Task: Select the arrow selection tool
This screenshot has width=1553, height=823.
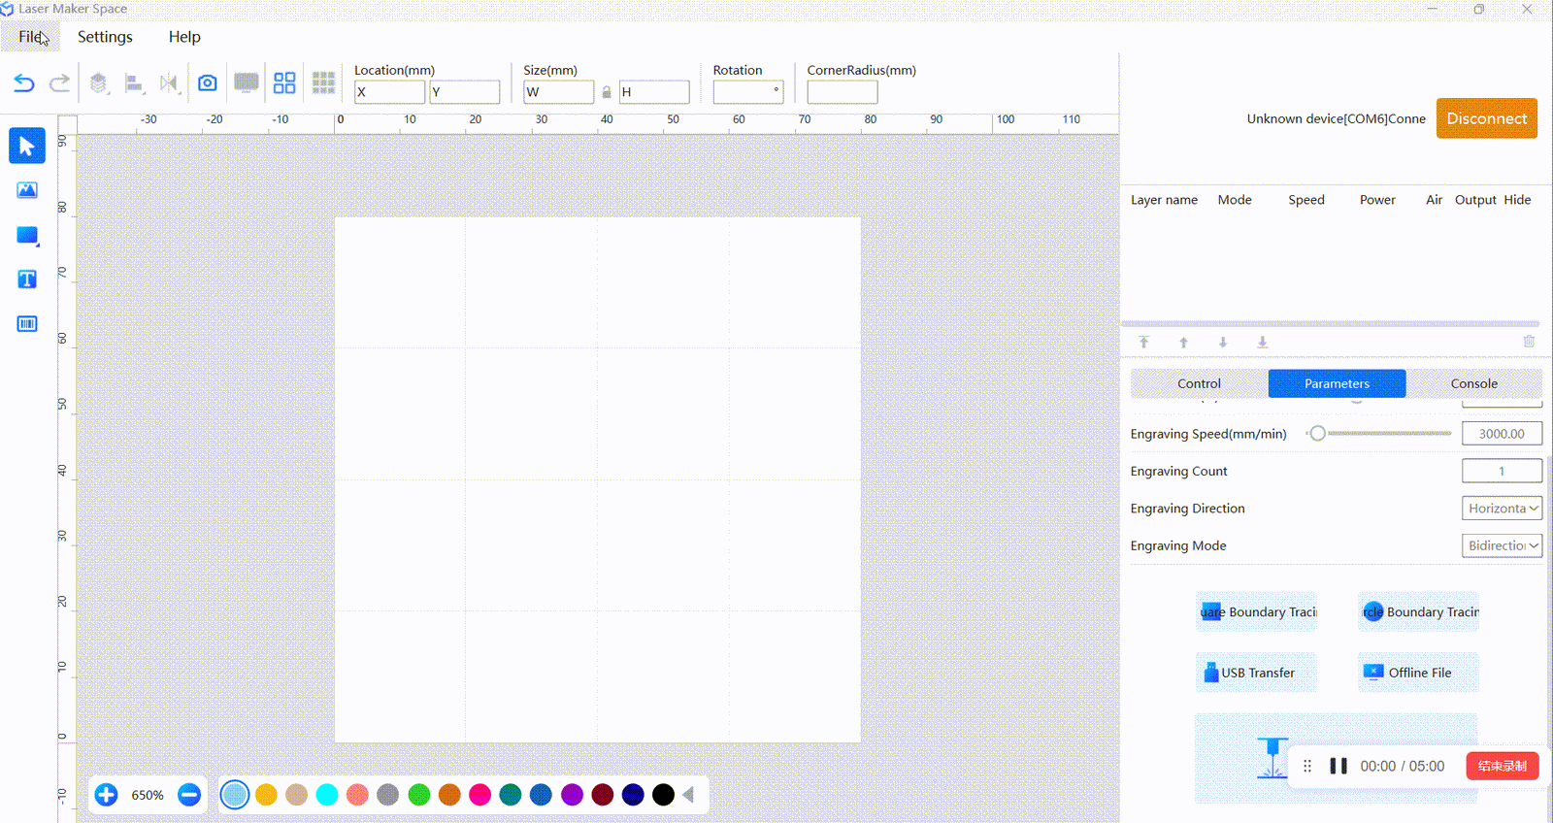Action: [27, 146]
